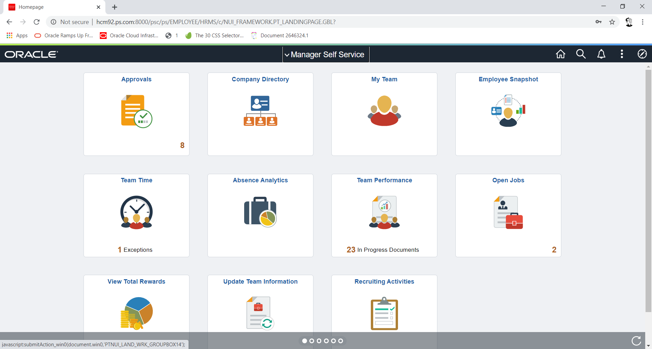Click the My Team people icon
The height and width of the screenshot is (349, 652).
coord(384,111)
